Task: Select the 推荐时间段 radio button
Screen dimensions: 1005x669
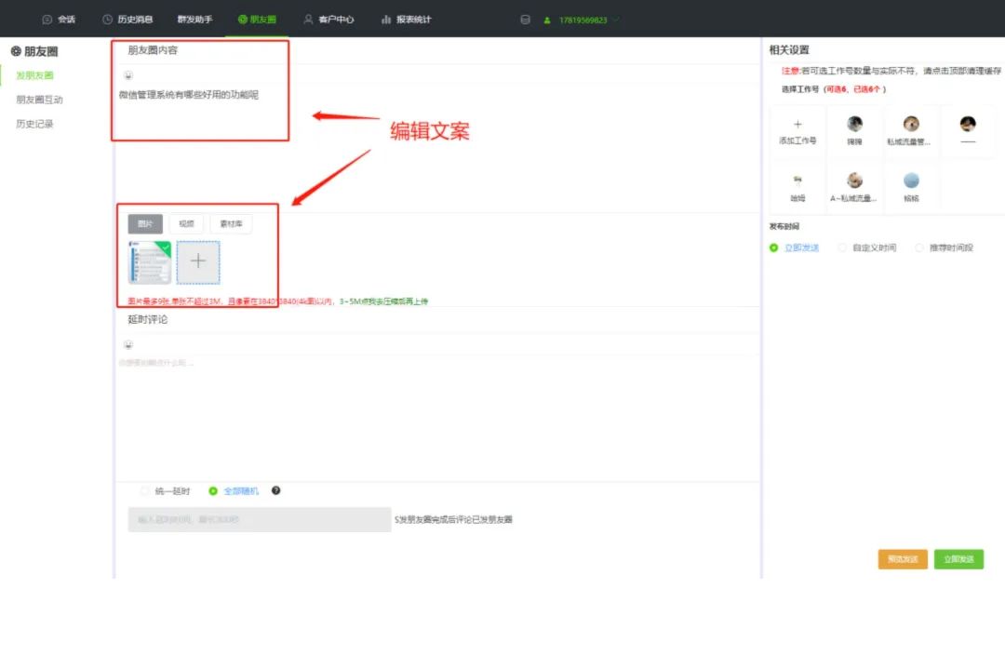Action: [921, 247]
